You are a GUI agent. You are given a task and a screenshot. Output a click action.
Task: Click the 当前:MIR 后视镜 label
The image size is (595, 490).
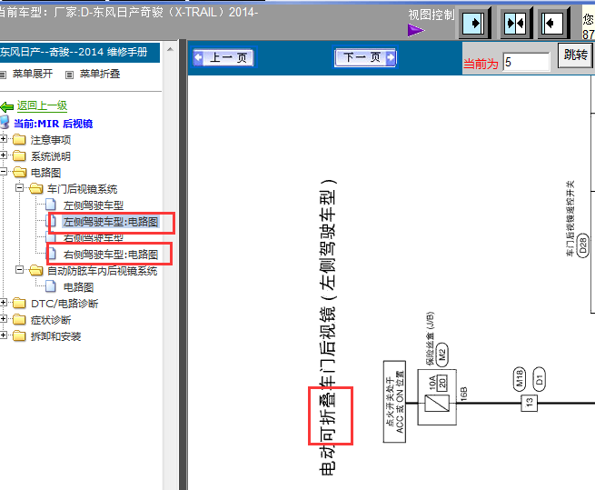coord(53,124)
